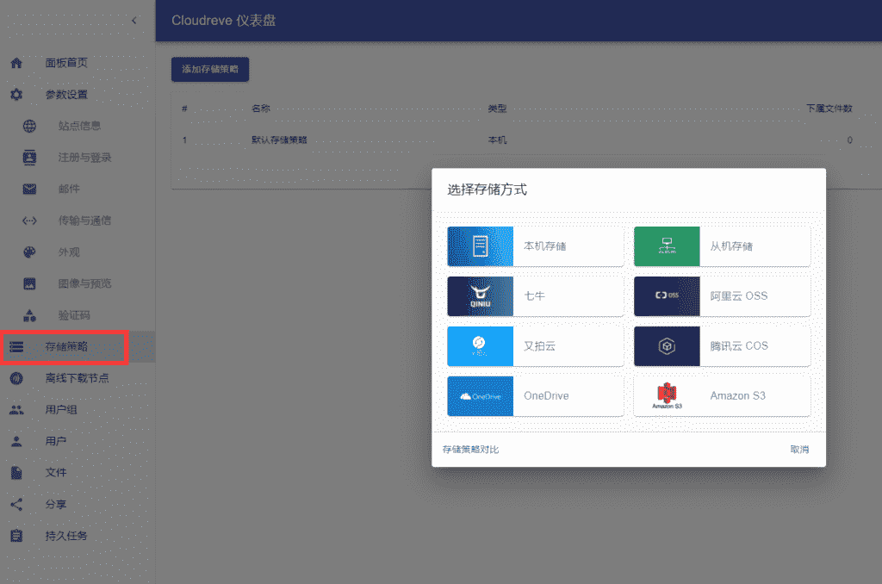The image size is (882, 584).
Task: Click the 类型 column header
Action: tap(497, 109)
